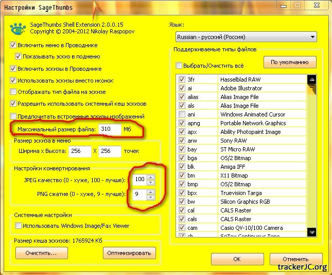Decrease JPEG quality with the down arrow
The height and width of the screenshot is (275, 332).
tap(150, 183)
